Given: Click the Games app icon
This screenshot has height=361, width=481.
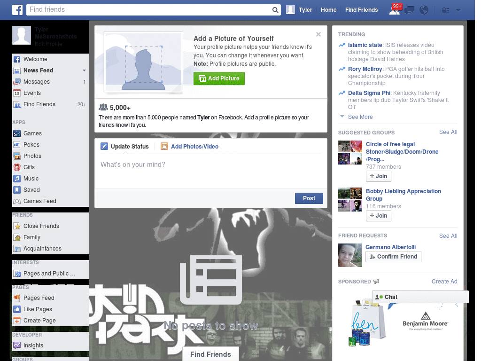Looking at the screenshot, I should (17, 133).
